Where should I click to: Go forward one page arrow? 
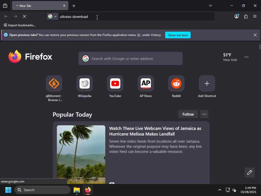click(15, 16)
